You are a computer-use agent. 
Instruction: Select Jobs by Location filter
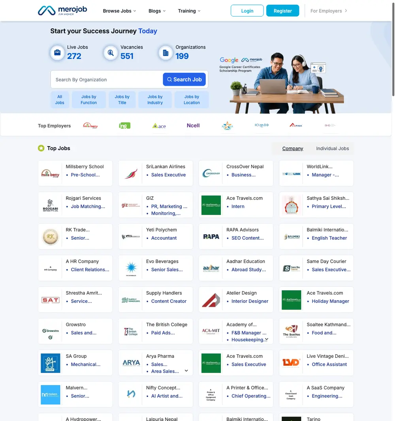click(x=192, y=100)
